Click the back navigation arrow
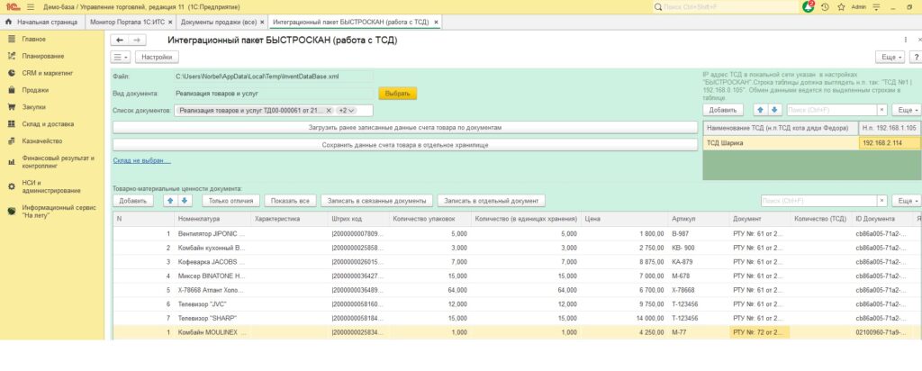Viewport: 922px width, 371px height. [120, 41]
